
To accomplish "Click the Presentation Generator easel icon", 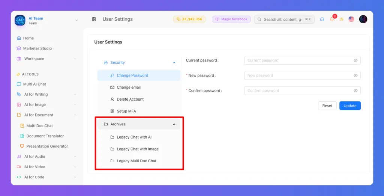I will coord(22,146).
